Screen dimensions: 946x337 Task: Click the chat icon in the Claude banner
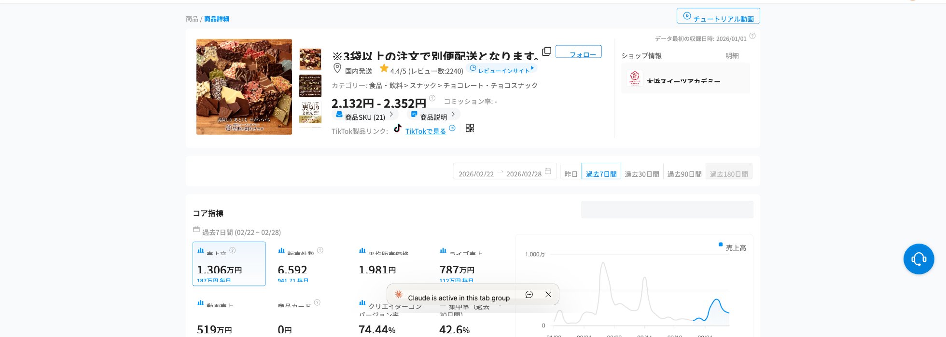point(529,294)
